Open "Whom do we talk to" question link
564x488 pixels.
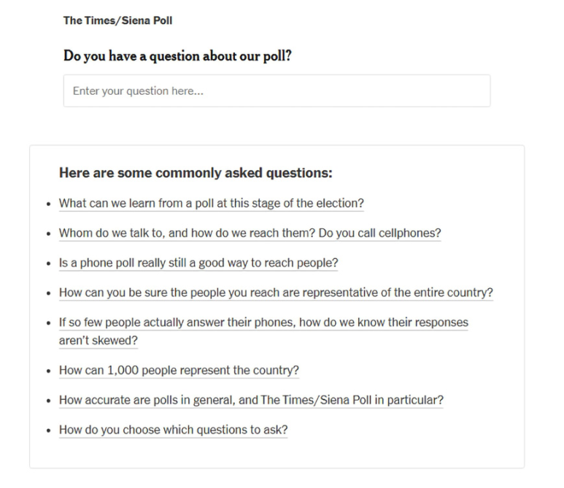[x=250, y=233]
